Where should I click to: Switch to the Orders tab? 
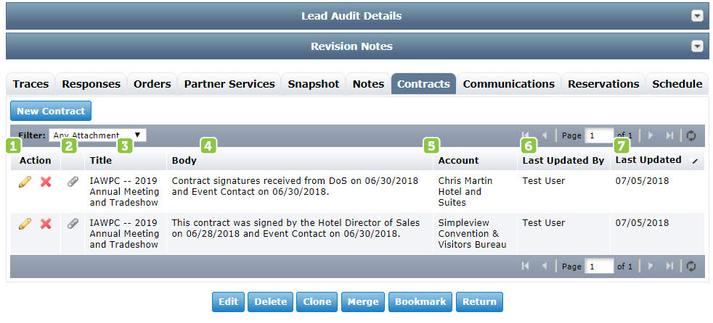pos(152,84)
